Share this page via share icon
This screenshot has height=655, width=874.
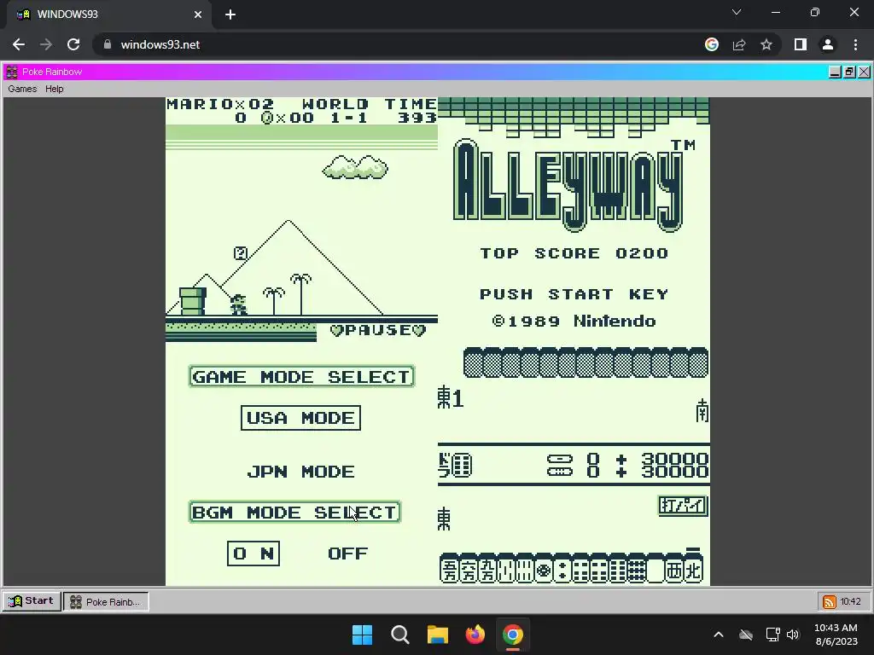coord(739,44)
